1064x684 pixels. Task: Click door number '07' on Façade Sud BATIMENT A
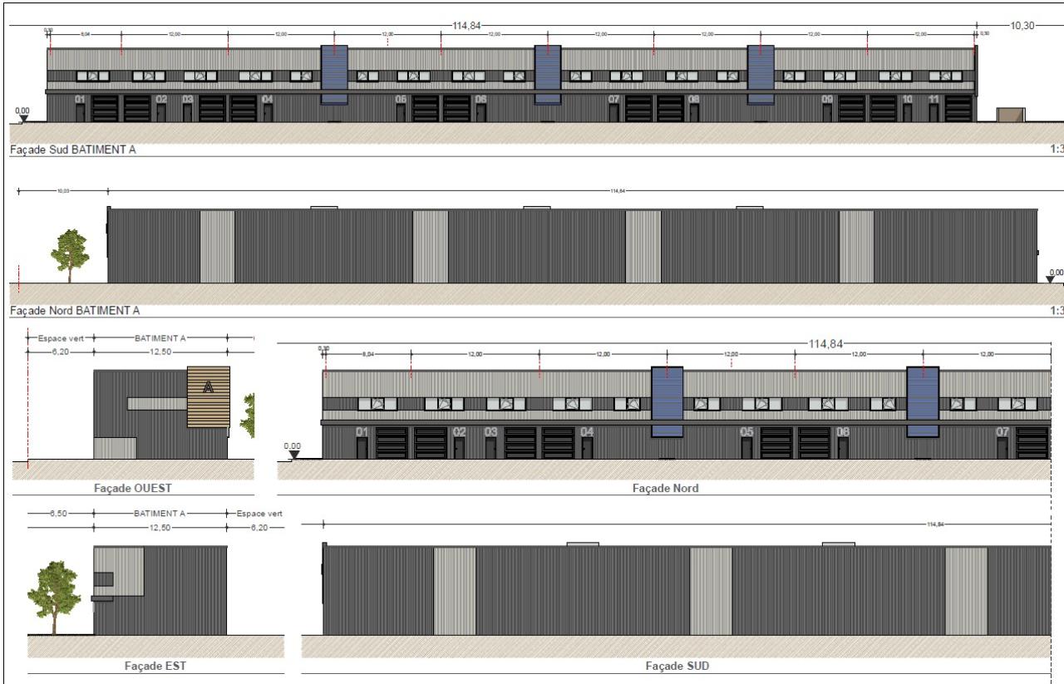[x=613, y=100]
